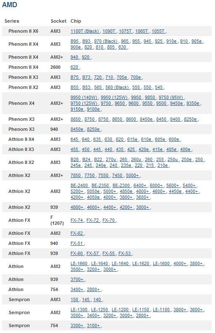
Task: Select the FX-62 chip link
Action: pyautogui.click(x=76, y=233)
